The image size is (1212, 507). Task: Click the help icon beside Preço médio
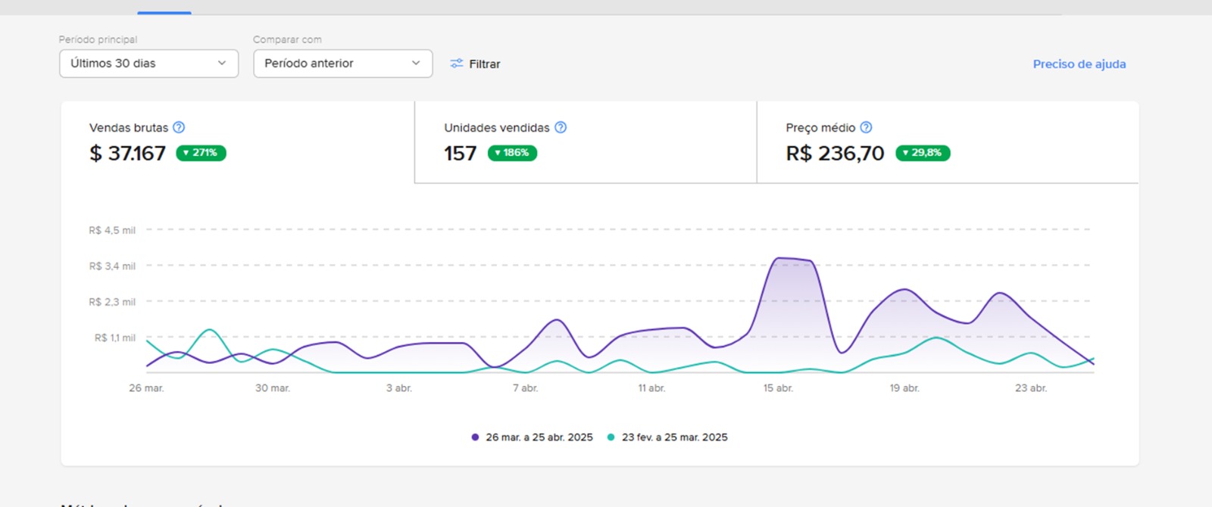pos(866,128)
